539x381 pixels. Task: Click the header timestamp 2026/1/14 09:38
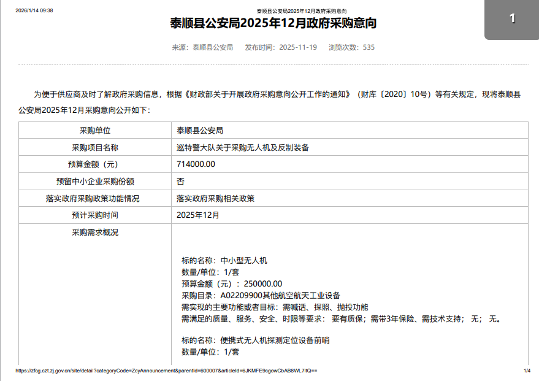click(34, 11)
